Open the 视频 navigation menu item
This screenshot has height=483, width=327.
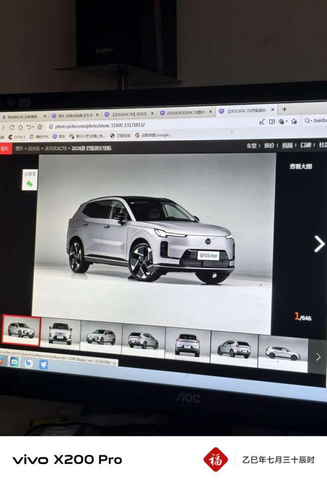pos(287,146)
